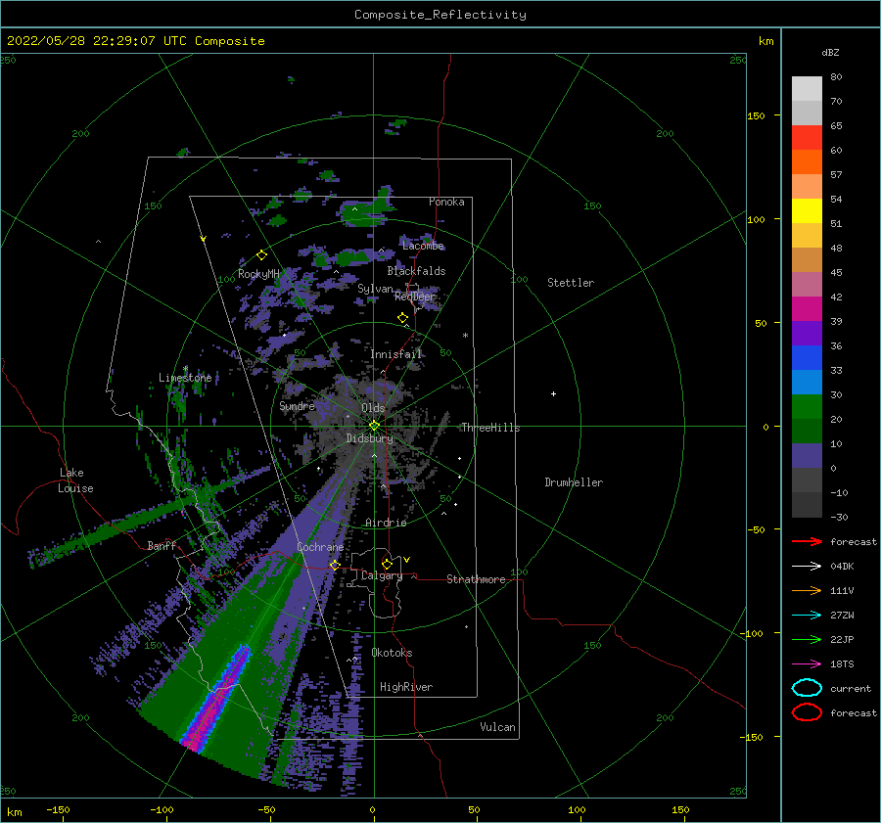881x823 pixels.
Task: Select the cyan 27ZW arrow icon
Action: (x=807, y=616)
